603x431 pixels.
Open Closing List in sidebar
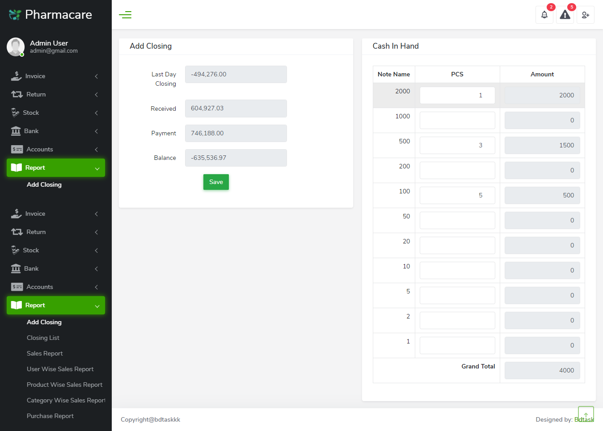(43, 338)
